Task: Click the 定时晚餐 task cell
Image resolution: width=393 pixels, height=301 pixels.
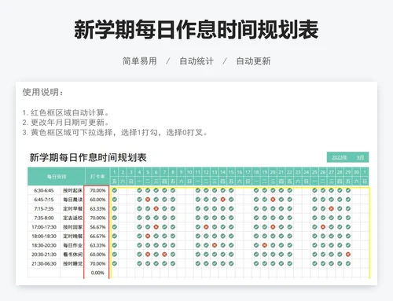Action: pyautogui.click(x=72, y=236)
